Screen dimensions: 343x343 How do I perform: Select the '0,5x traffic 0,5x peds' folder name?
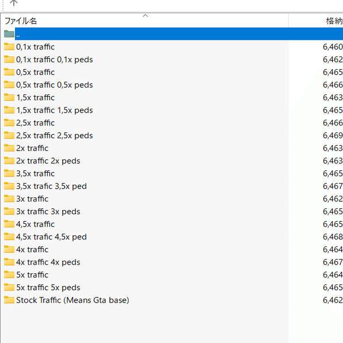tap(55, 85)
